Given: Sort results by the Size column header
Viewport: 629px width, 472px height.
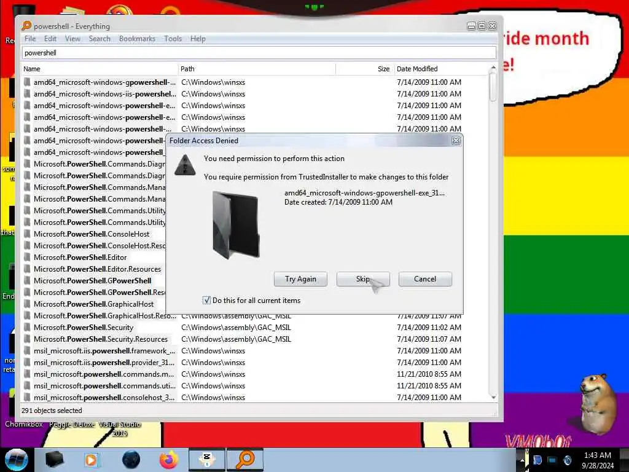Looking at the screenshot, I should click(365, 69).
